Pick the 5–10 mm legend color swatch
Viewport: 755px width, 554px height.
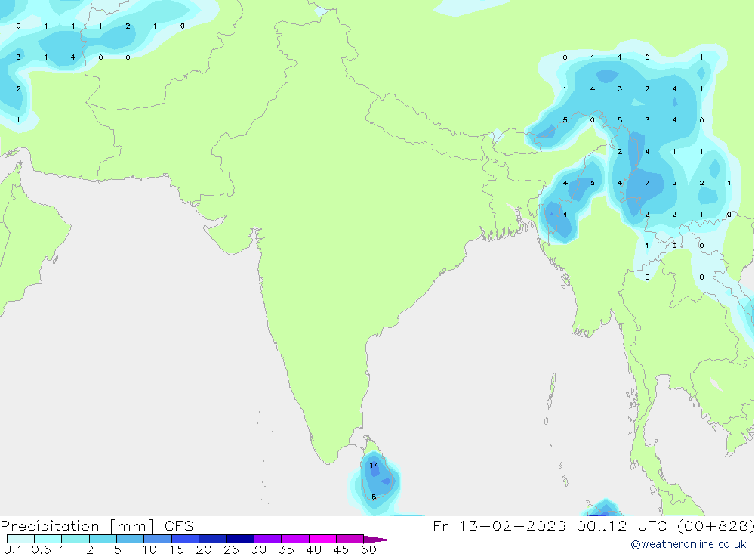tap(130, 539)
